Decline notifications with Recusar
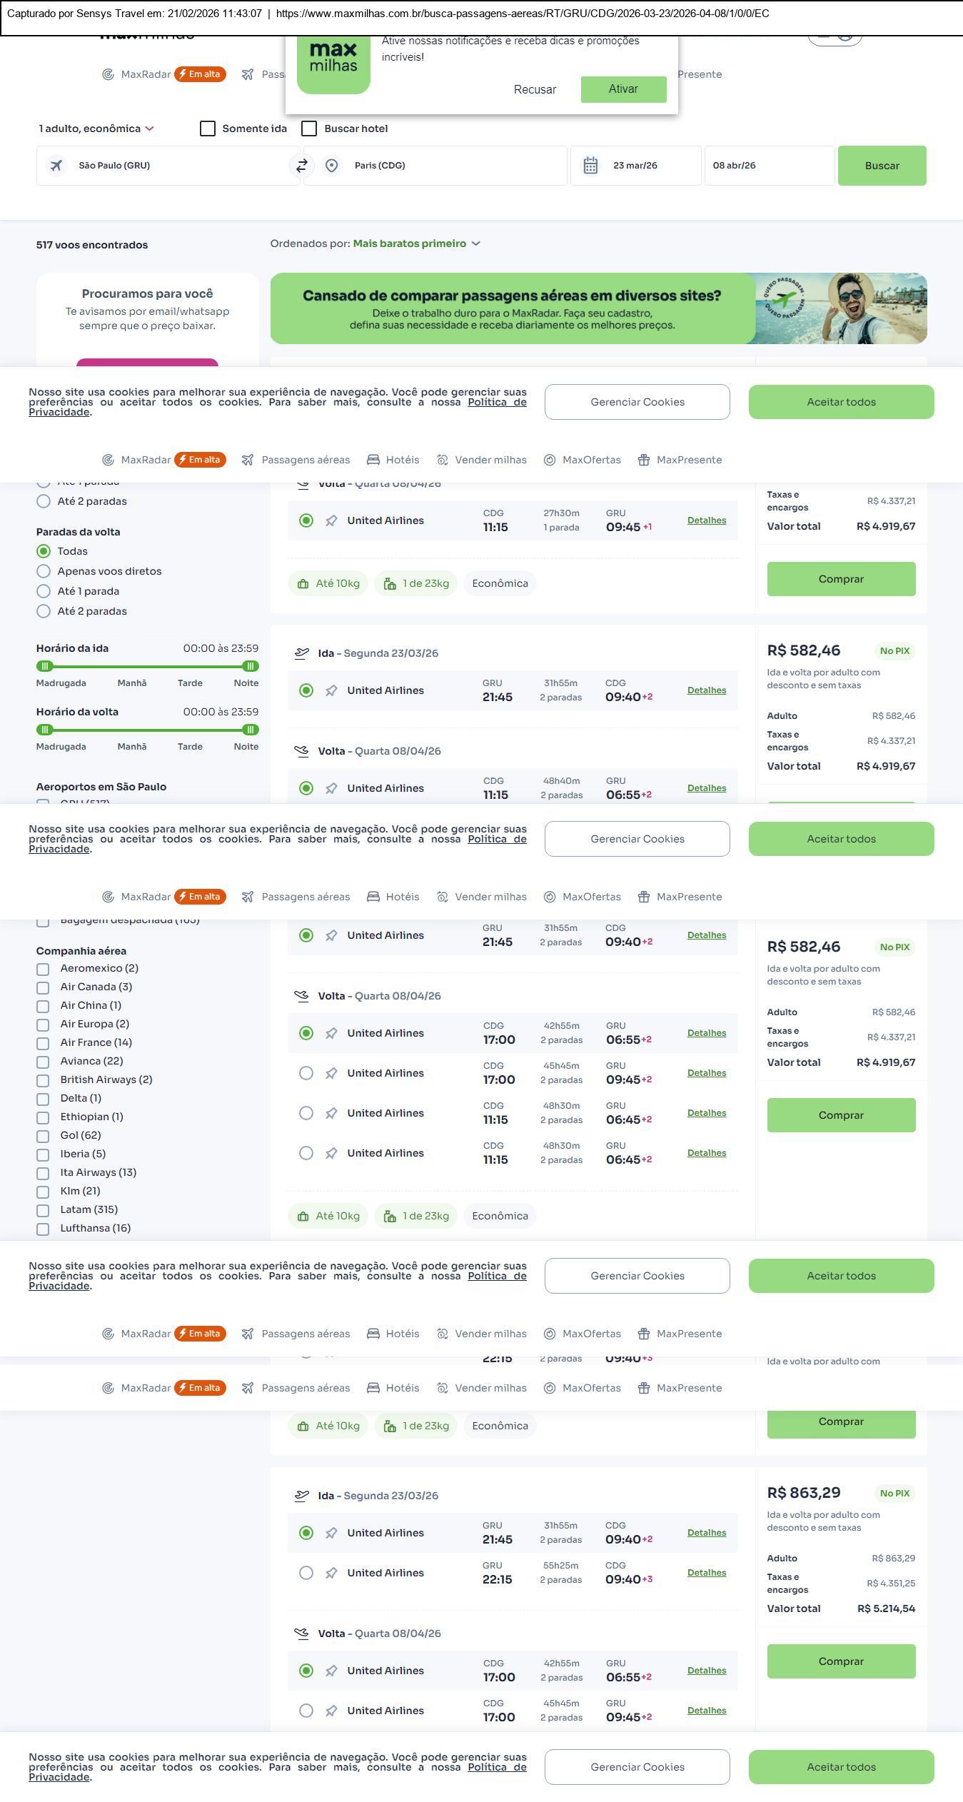Viewport: 963px width, 1802px height. [535, 89]
